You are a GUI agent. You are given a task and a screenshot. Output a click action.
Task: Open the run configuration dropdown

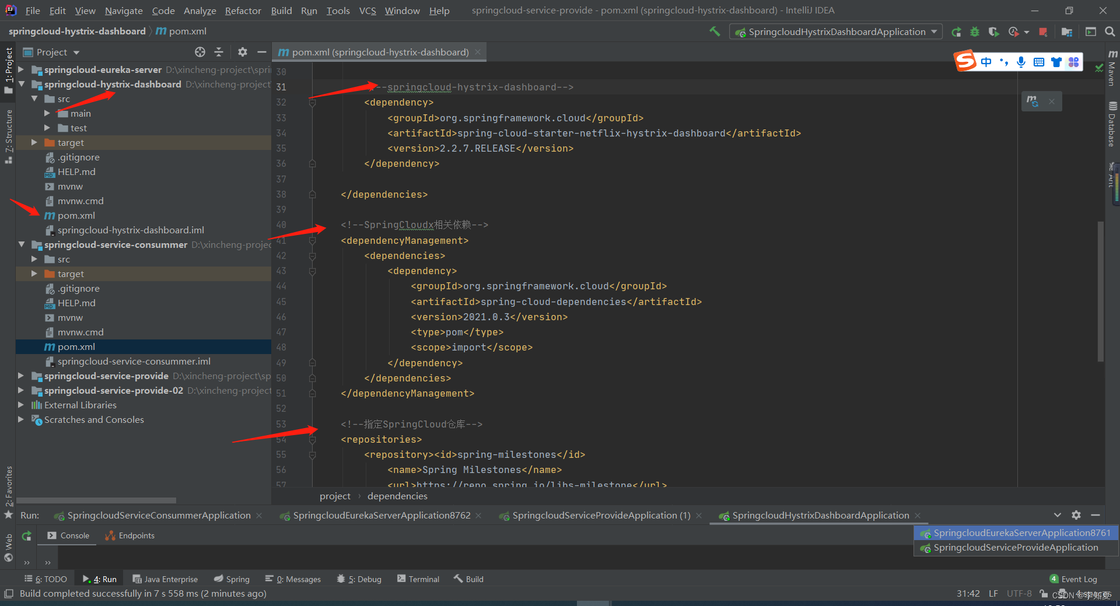tap(835, 31)
